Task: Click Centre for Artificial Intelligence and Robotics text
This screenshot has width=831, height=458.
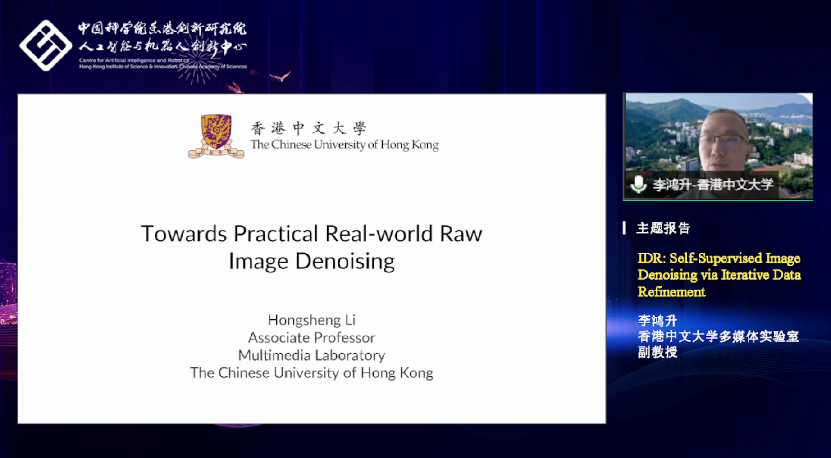Action: click(134, 60)
